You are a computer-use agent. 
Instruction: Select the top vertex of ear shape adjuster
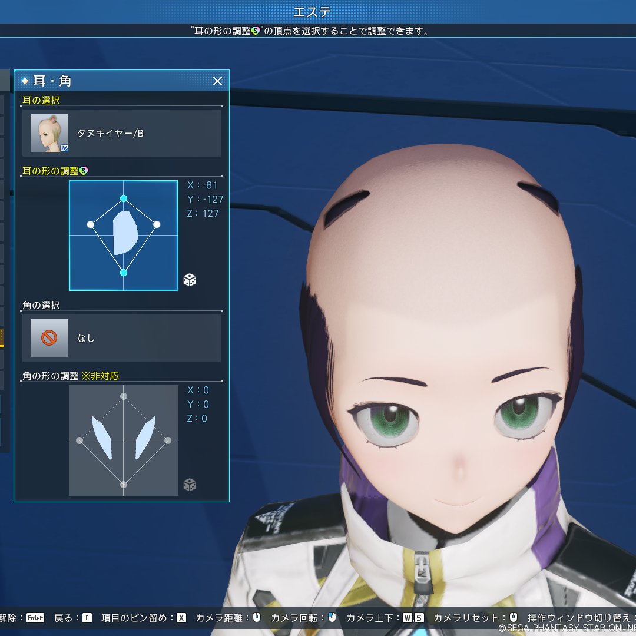tap(124, 198)
